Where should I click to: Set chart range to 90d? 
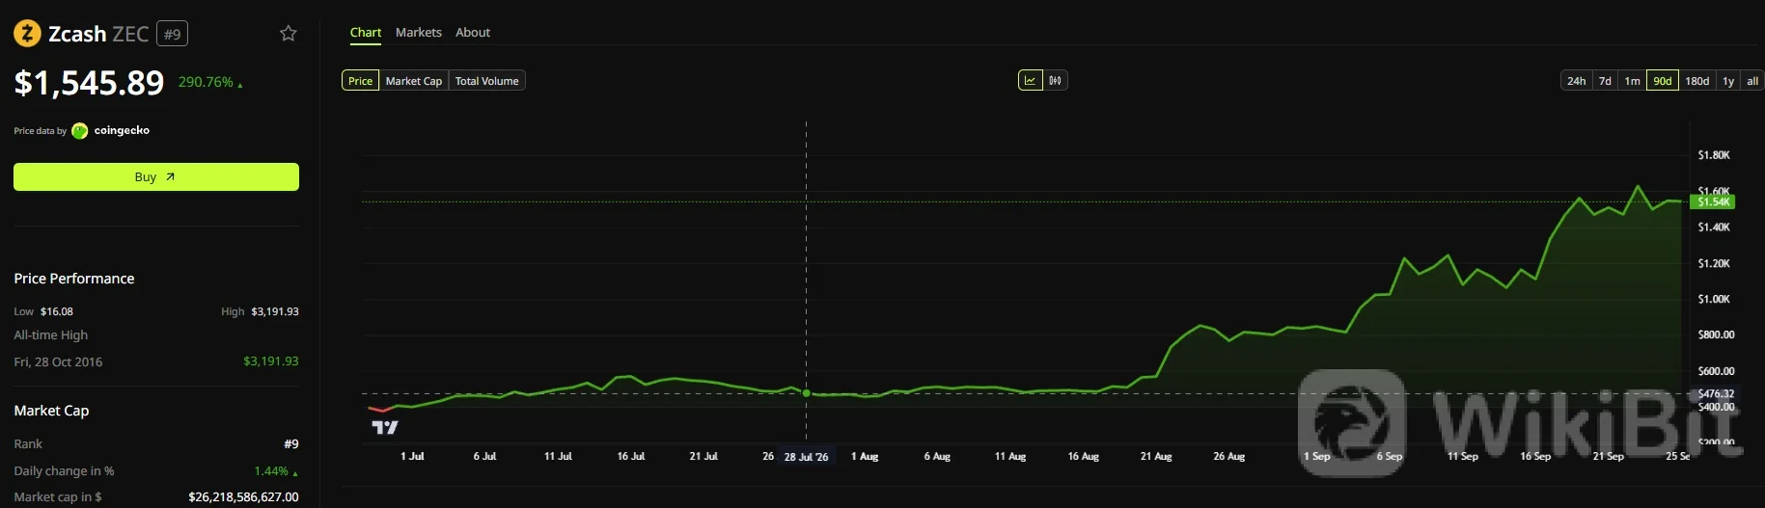(1663, 81)
